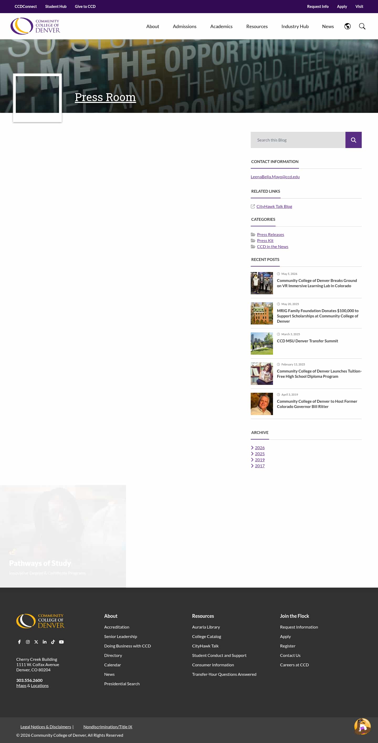Open CCD Instagram profile from footer
The image size is (378, 743).
[28, 642]
